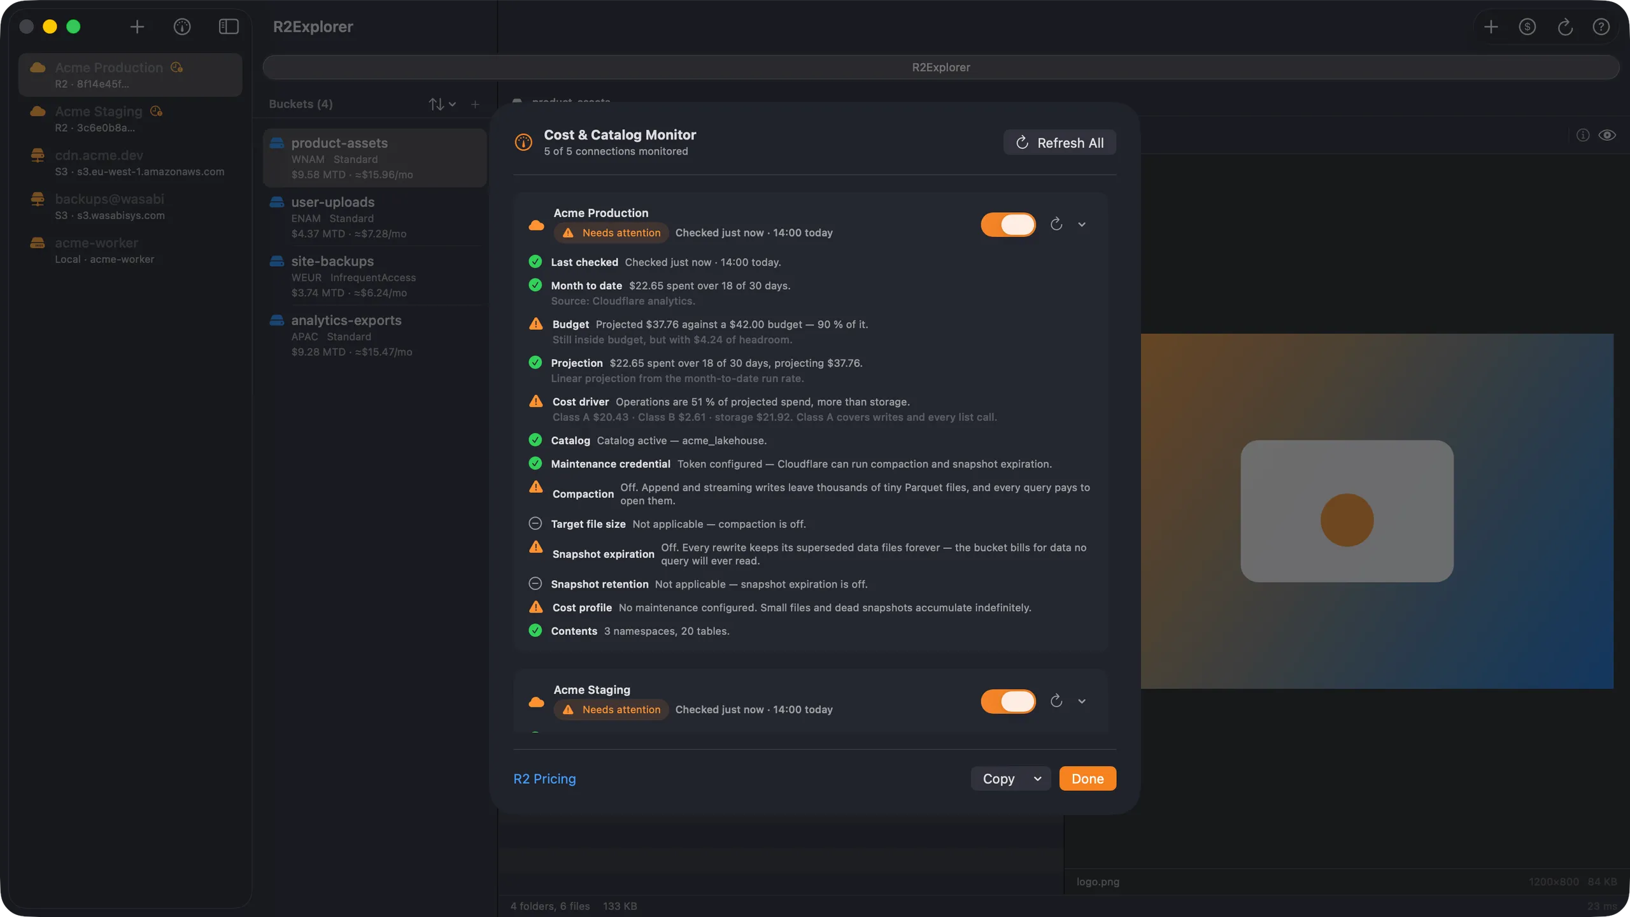The image size is (1630, 917).
Task: Select acme-worker local connection
Action: (x=130, y=250)
